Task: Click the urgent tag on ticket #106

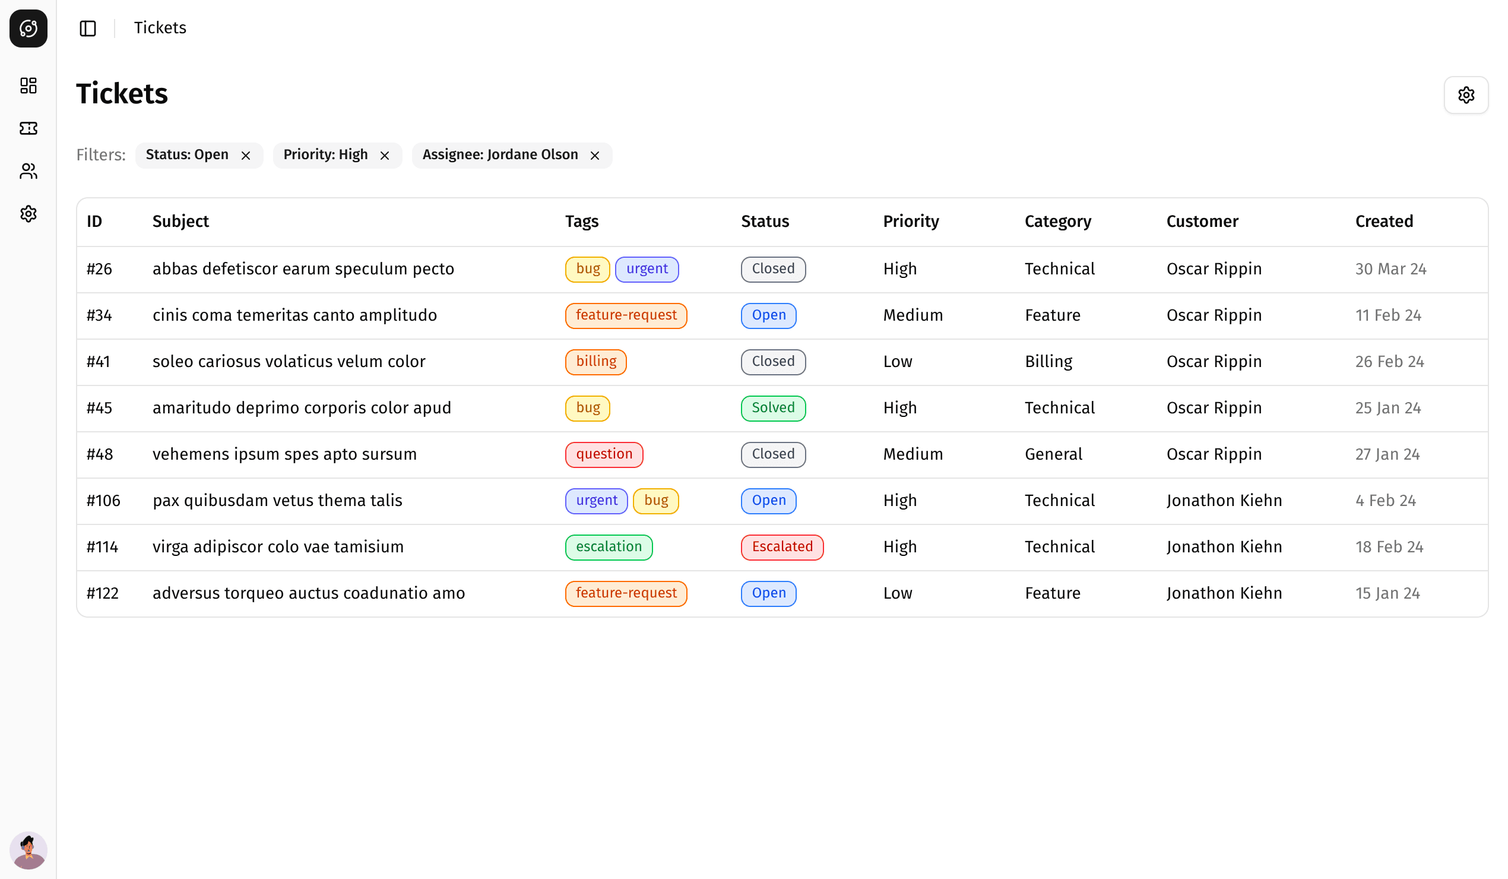Action: point(596,501)
